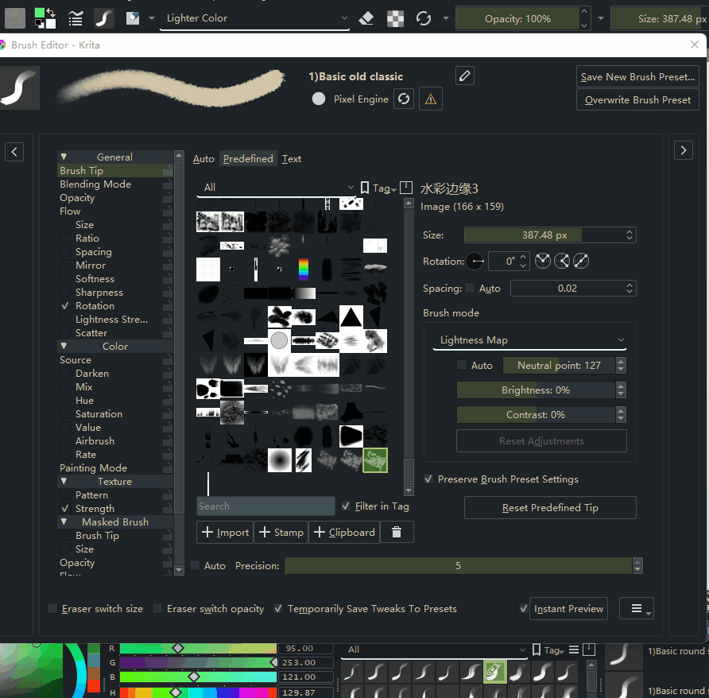Open the Lighter Color blending mode dropdown
Viewport: 709px width, 698px height.
pyautogui.click(x=254, y=18)
